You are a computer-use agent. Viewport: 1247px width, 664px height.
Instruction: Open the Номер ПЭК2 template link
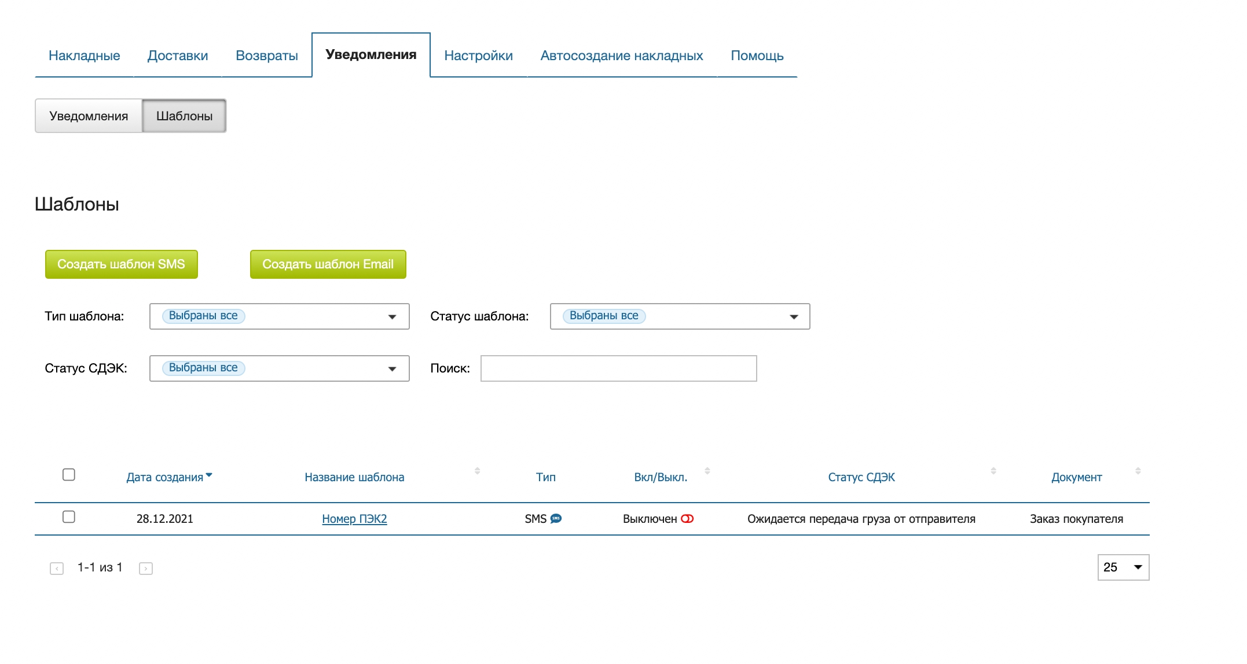[x=354, y=519]
